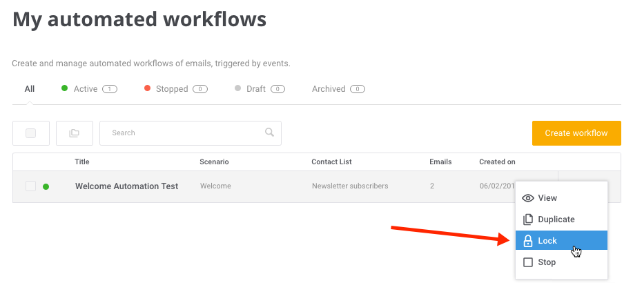633x283 pixels.
Task: Click the magnifier icon in search box
Action: click(x=269, y=132)
